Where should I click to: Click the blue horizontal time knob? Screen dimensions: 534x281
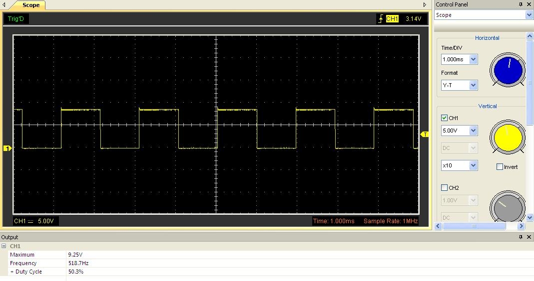[508, 70]
